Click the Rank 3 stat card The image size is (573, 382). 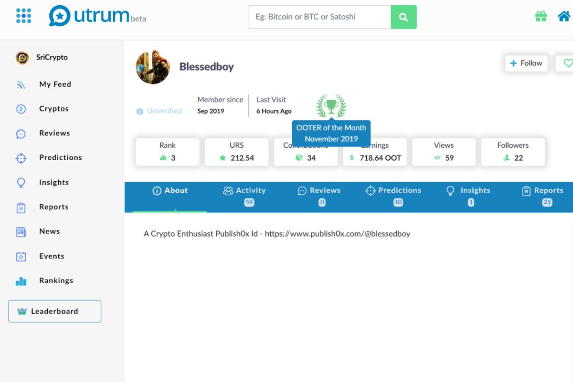168,152
